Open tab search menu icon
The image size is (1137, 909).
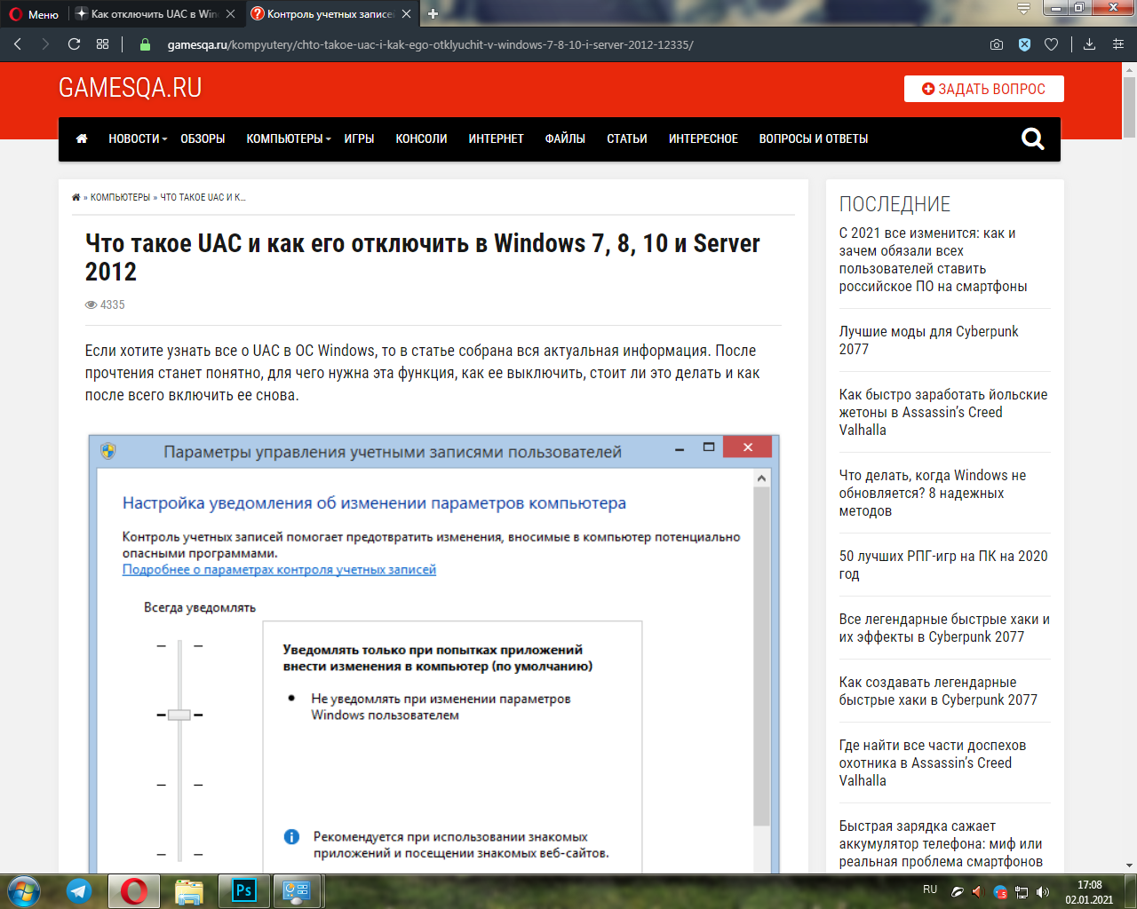click(1023, 9)
